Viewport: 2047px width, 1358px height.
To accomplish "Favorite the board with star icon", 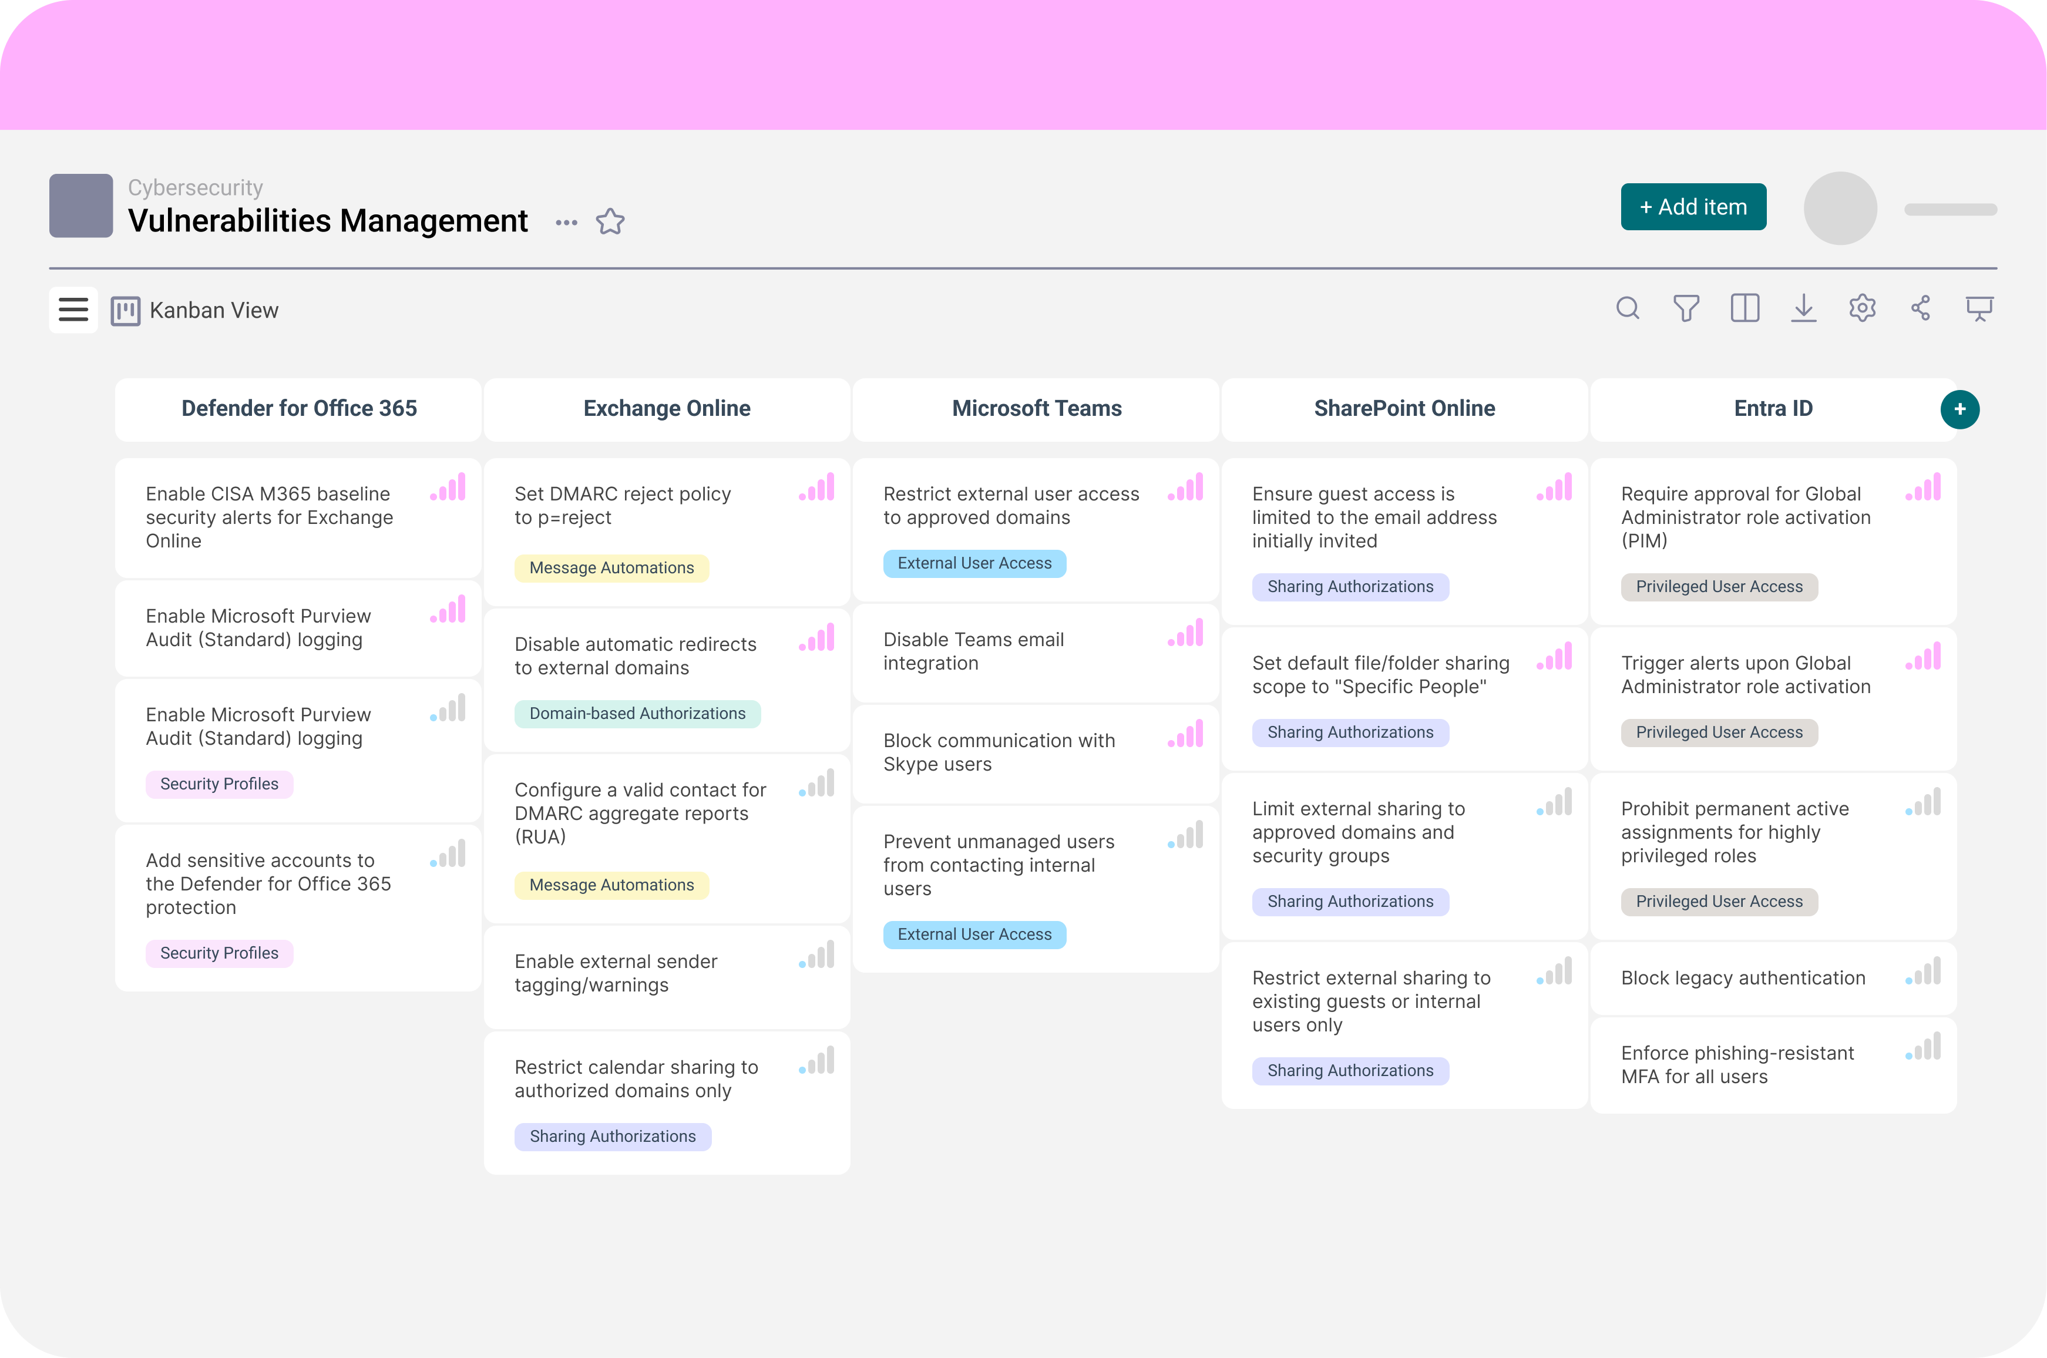I will 610,221.
